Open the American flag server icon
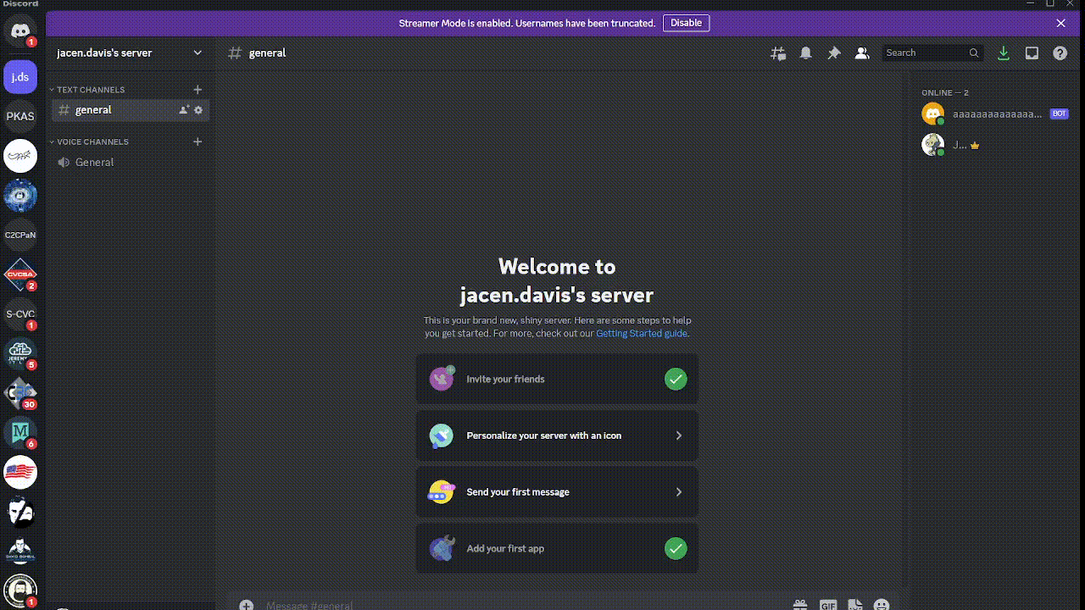 (x=20, y=472)
